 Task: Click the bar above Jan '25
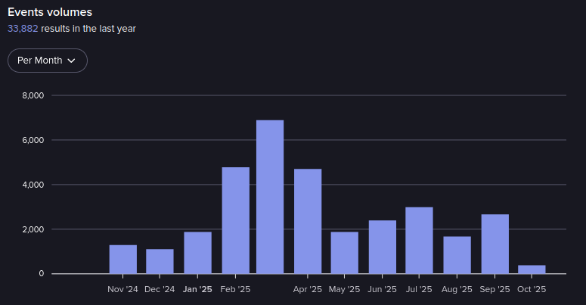point(197,253)
